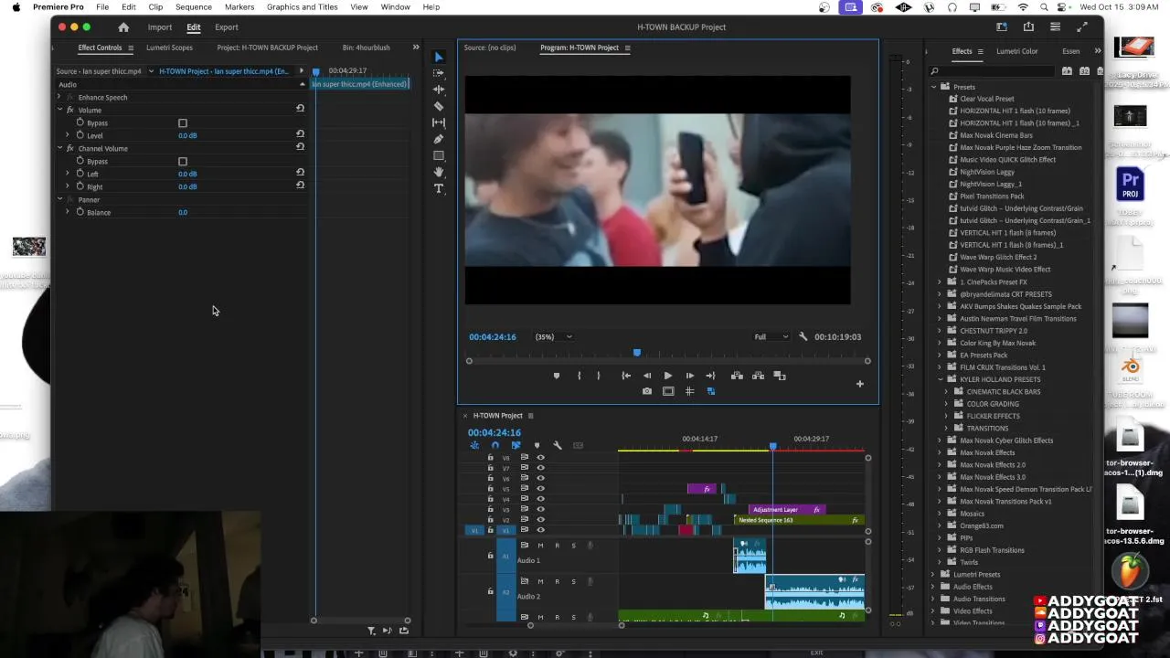Go to In point in Program monitor

pyautogui.click(x=626, y=376)
